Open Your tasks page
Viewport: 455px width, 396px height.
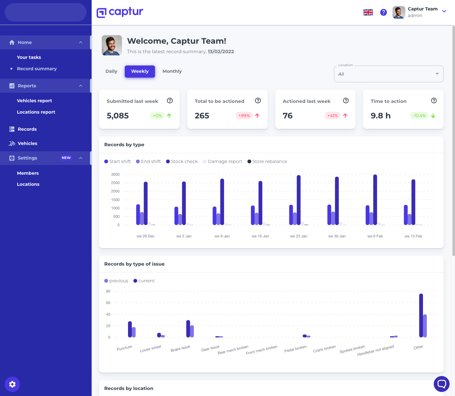point(29,57)
